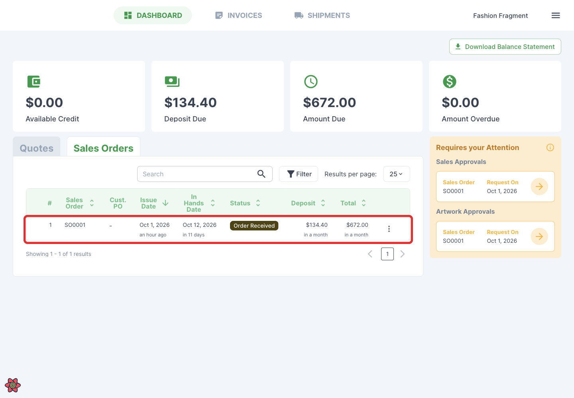Switch to the Dashboard tab

pos(153,16)
